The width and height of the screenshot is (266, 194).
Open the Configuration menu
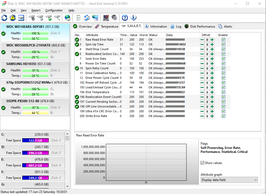point(54,10)
